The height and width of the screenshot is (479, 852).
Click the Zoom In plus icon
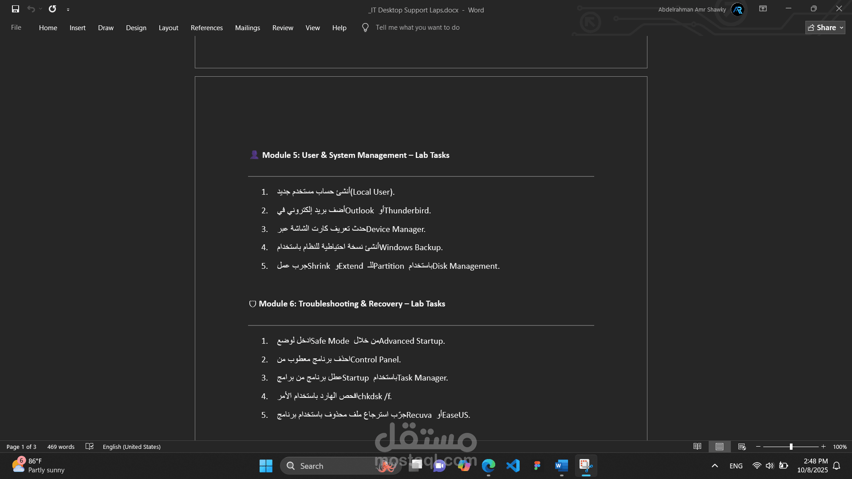tap(824, 447)
